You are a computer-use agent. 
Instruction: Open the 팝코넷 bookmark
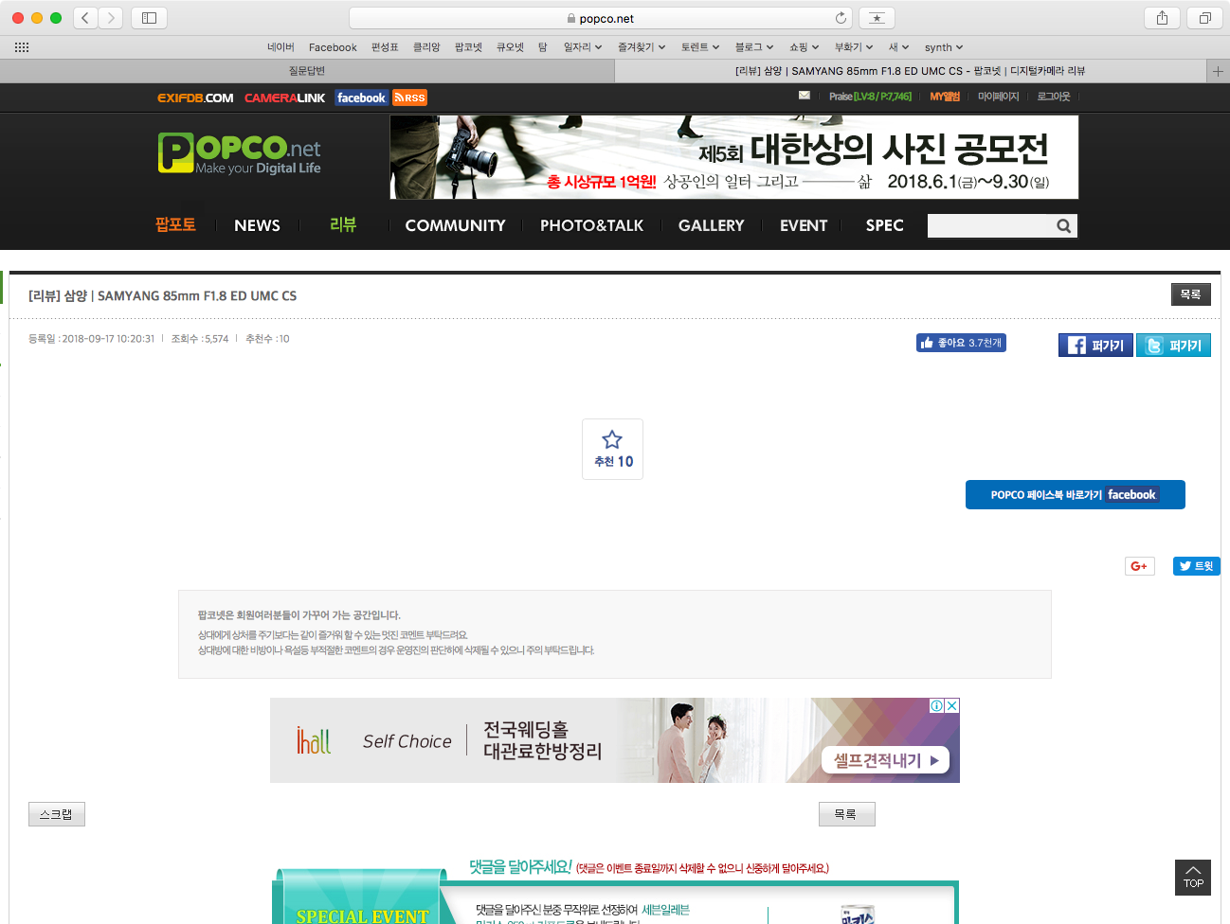468,47
